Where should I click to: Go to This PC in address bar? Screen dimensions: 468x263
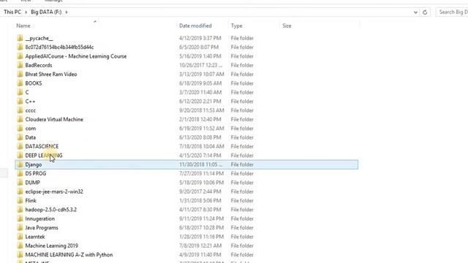[x=12, y=12]
